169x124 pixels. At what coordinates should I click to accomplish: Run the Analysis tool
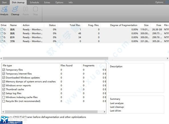[x=4, y=11]
